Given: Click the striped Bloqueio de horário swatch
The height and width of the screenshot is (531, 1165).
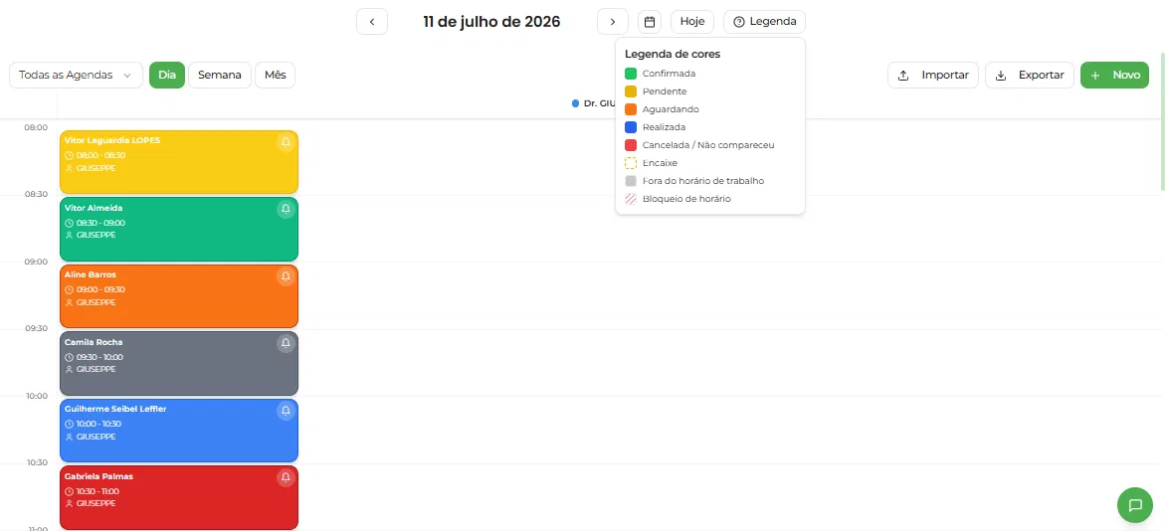Looking at the screenshot, I should [631, 199].
